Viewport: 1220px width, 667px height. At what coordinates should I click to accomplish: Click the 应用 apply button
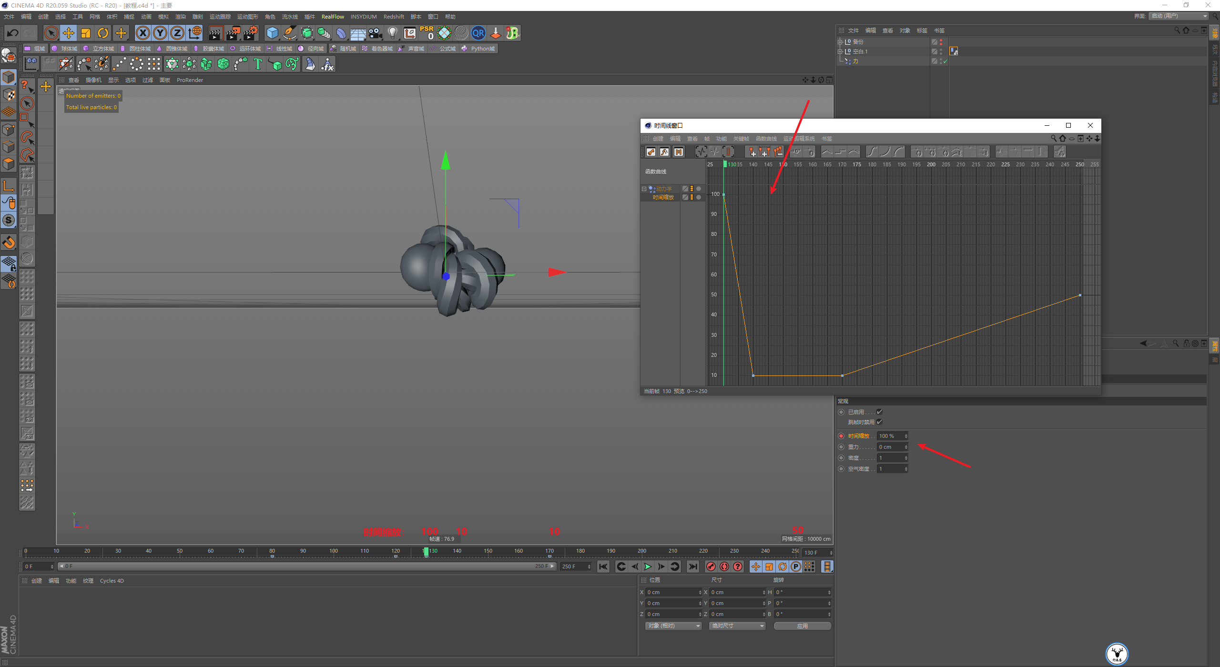802,626
